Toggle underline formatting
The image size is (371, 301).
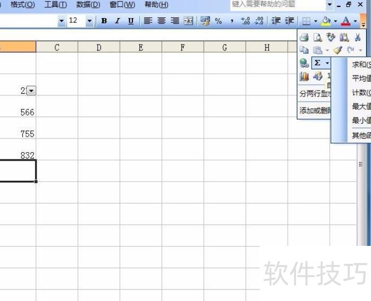130,21
